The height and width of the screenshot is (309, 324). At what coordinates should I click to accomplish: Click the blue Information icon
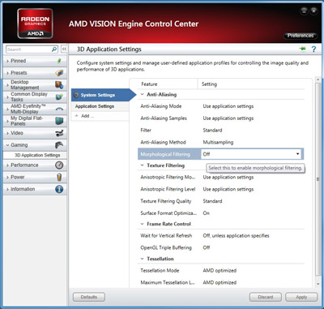(x=59, y=189)
